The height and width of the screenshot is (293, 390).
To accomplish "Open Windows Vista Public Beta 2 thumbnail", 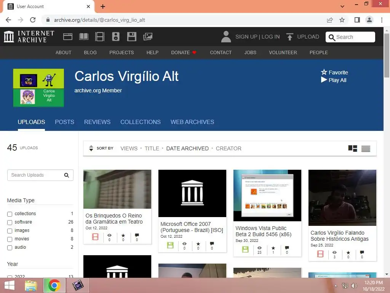I will (267, 195).
